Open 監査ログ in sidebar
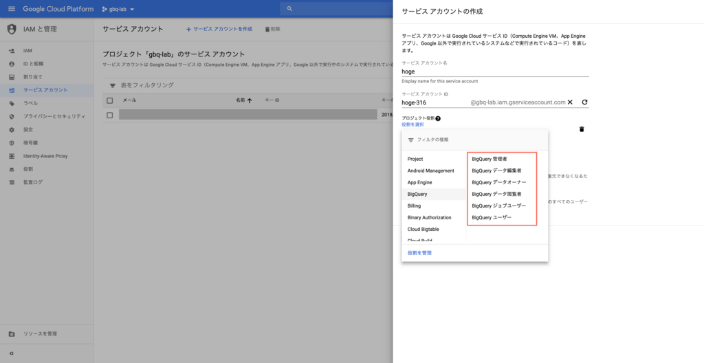The height and width of the screenshot is (363, 704). point(47,182)
